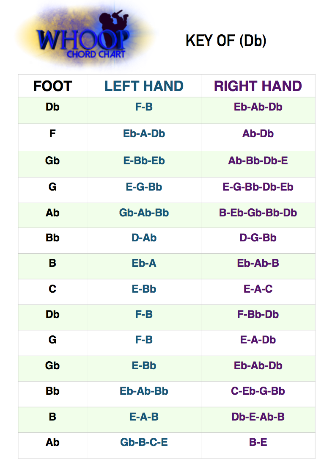Click the E-A-C right hand chord
Image resolution: width=335 pixels, height=476 pixels.
click(x=258, y=289)
